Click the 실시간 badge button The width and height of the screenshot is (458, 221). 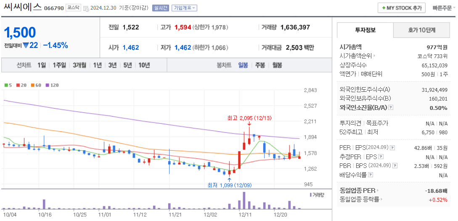click(x=161, y=8)
